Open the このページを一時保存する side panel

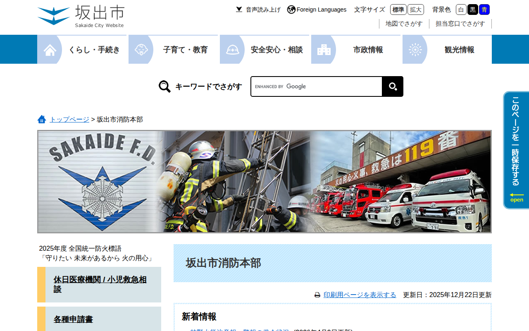[x=516, y=150]
